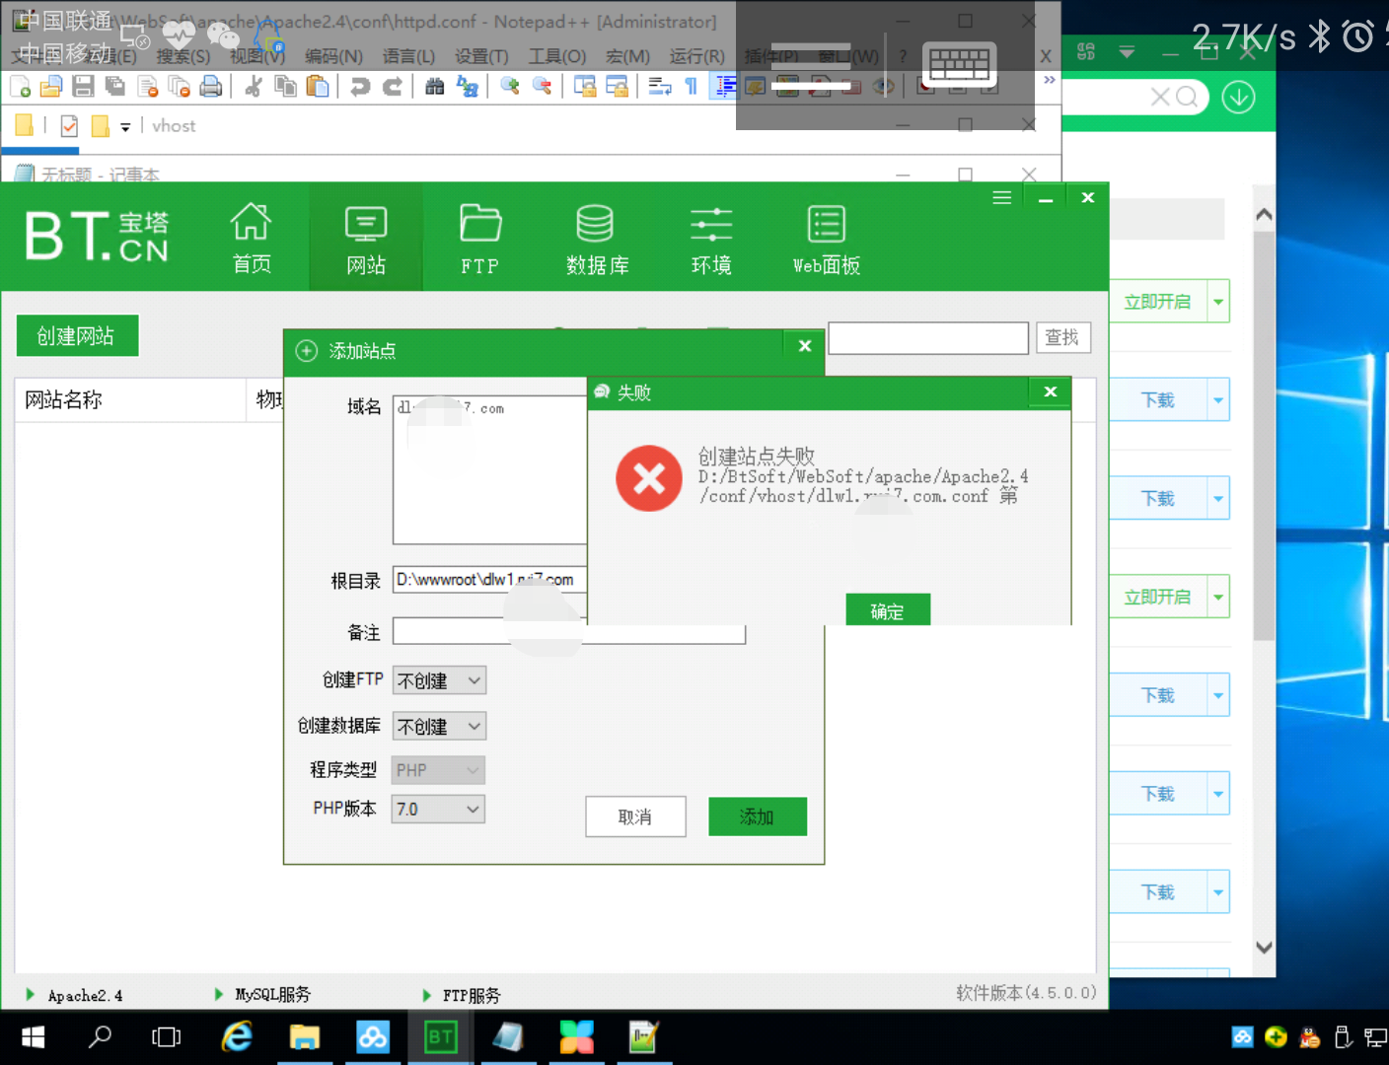Viewport: 1389px width, 1065px height.
Task: Open 创建数据库 dropdown
Action: 439,726
